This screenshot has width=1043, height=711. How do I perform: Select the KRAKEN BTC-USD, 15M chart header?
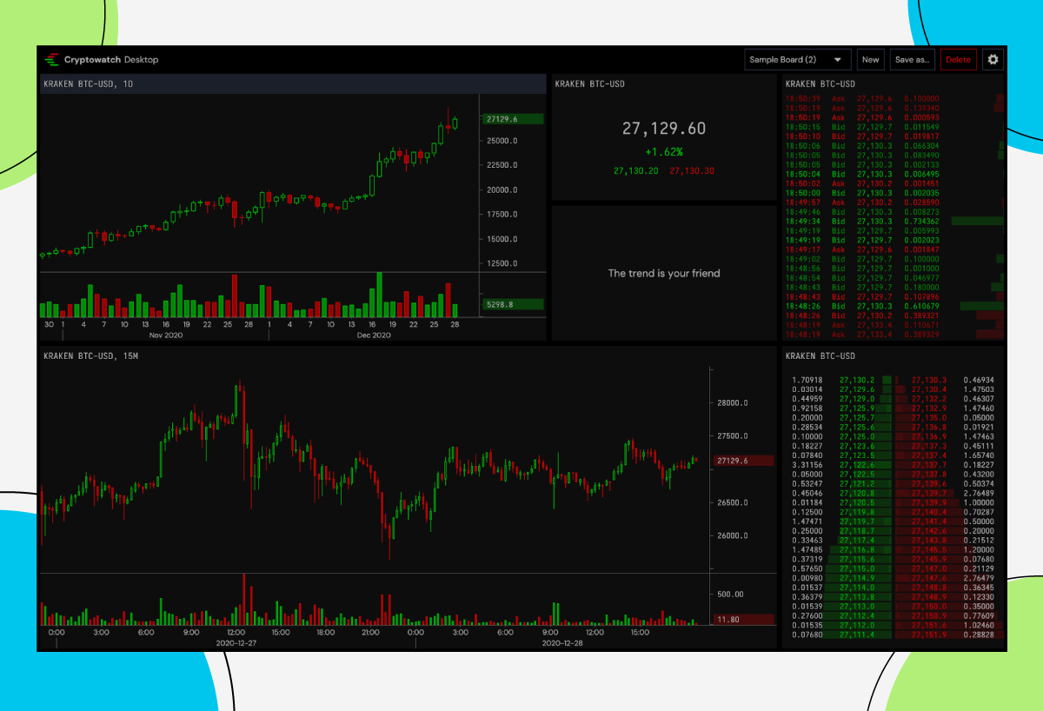pyautogui.click(x=91, y=356)
